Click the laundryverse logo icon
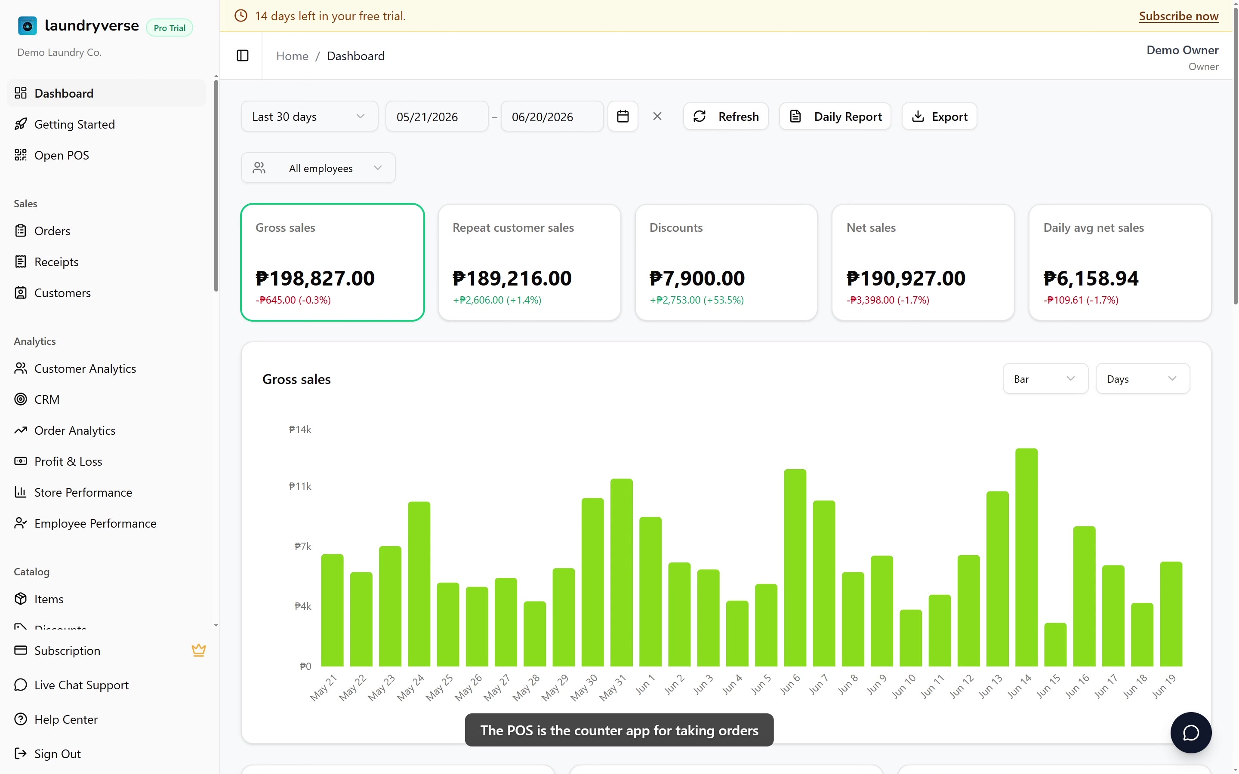1239x774 pixels. pos(27,26)
